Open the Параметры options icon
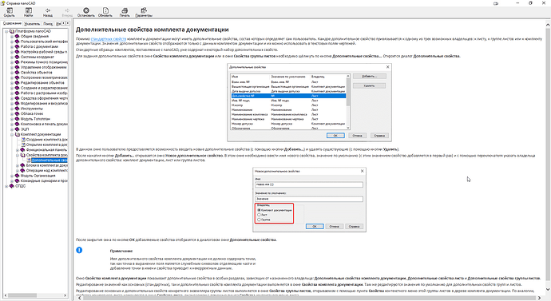The width and height of the screenshot is (551, 301). 144,10
